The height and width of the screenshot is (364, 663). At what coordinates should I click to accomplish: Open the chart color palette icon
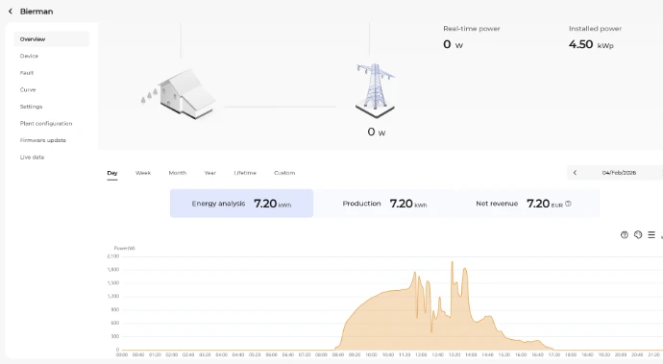pos(638,234)
